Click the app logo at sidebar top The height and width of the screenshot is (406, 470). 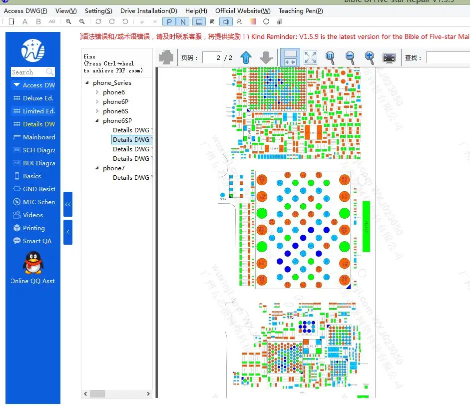click(x=33, y=50)
